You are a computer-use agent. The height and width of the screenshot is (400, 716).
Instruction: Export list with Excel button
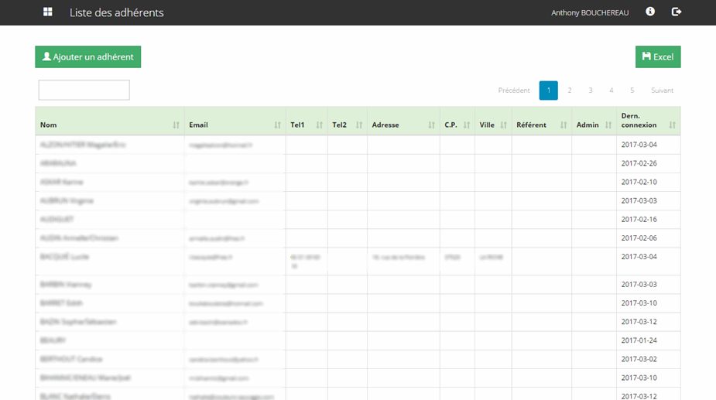(658, 57)
